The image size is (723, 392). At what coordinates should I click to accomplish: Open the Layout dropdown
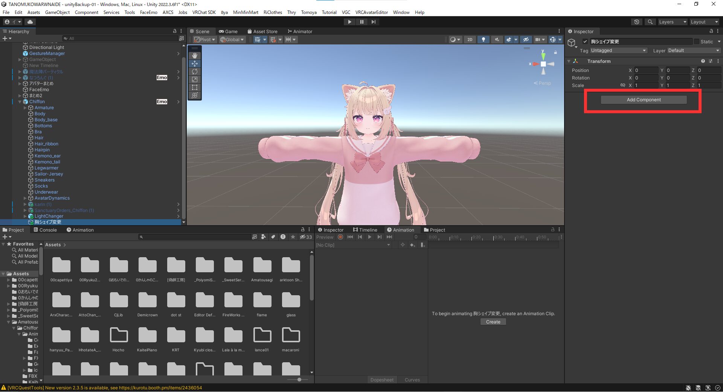click(x=704, y=22)
